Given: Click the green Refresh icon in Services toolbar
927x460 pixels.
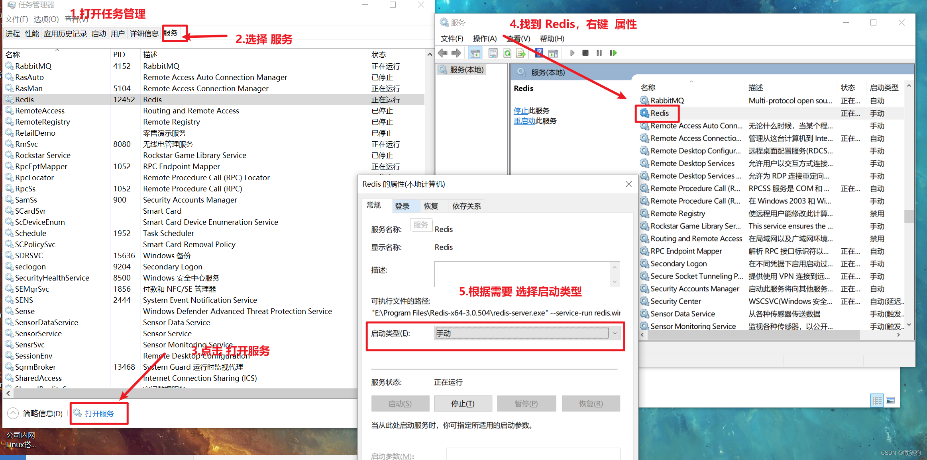Looking at the screenshot, I should pyautogui.click(x=507, y=53).
